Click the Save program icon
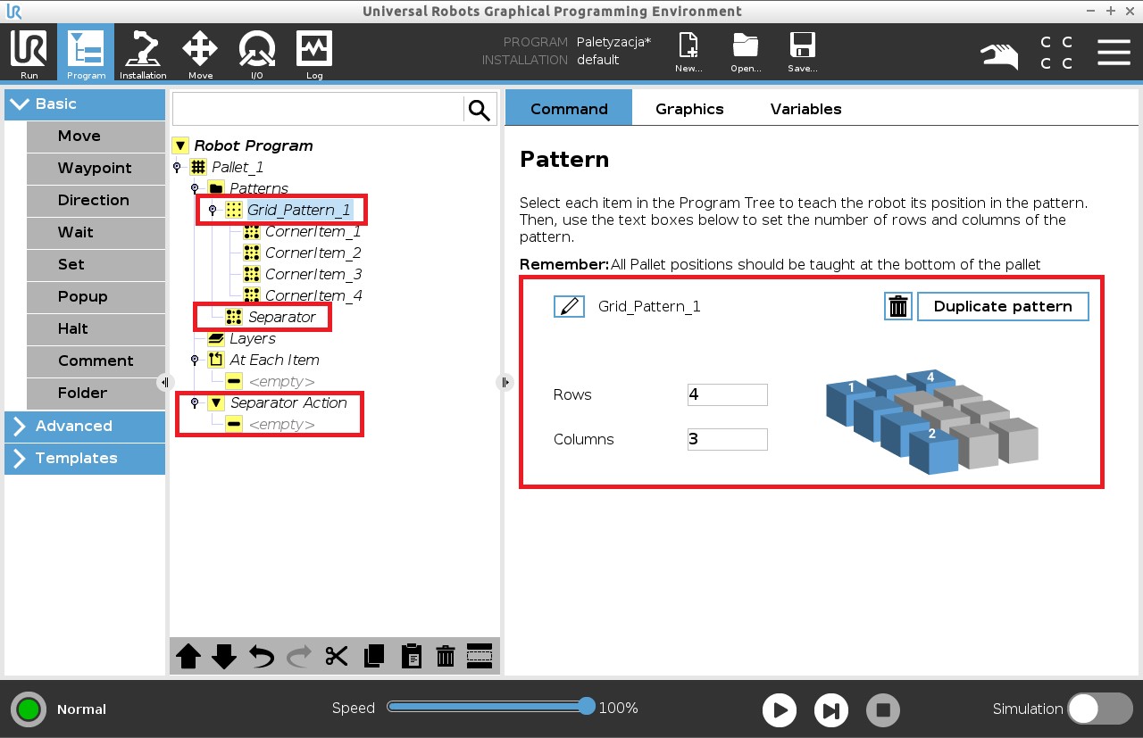Viewport: 1143px width, 738px height. coord(803,53)
